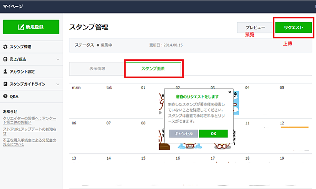Image resolution: width=316 pixels, height=189 pixels.
Task: Open アカウント設定 in the sidebar
Action: click(32, 72)
